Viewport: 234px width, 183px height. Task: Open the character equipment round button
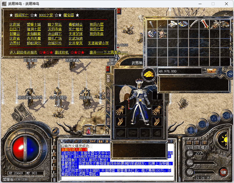pyautogui.click(x=191, y=130)
